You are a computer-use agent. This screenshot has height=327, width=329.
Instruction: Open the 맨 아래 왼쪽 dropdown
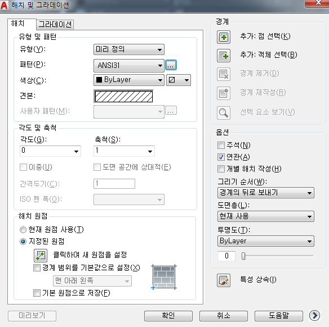coord(92,281)
